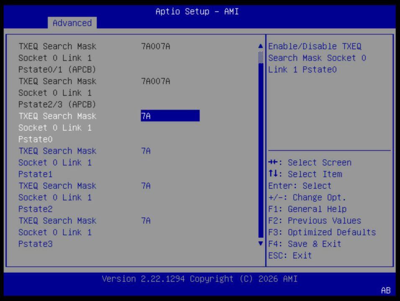
Task: Select the TXEQ Search Mask Pstate2/3 (APCB) label
Action: (x=57, y=93)
